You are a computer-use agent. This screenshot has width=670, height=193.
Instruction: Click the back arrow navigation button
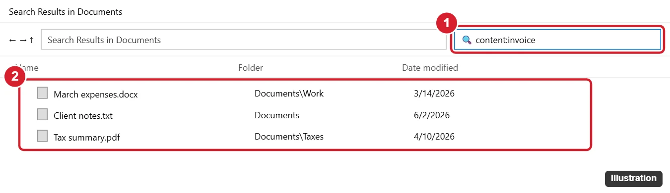tap(12, 40)
